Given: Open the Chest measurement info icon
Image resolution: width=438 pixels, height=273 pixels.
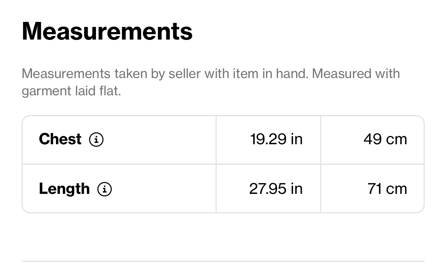Looking at the screenshot, I should tap(96, 139).
